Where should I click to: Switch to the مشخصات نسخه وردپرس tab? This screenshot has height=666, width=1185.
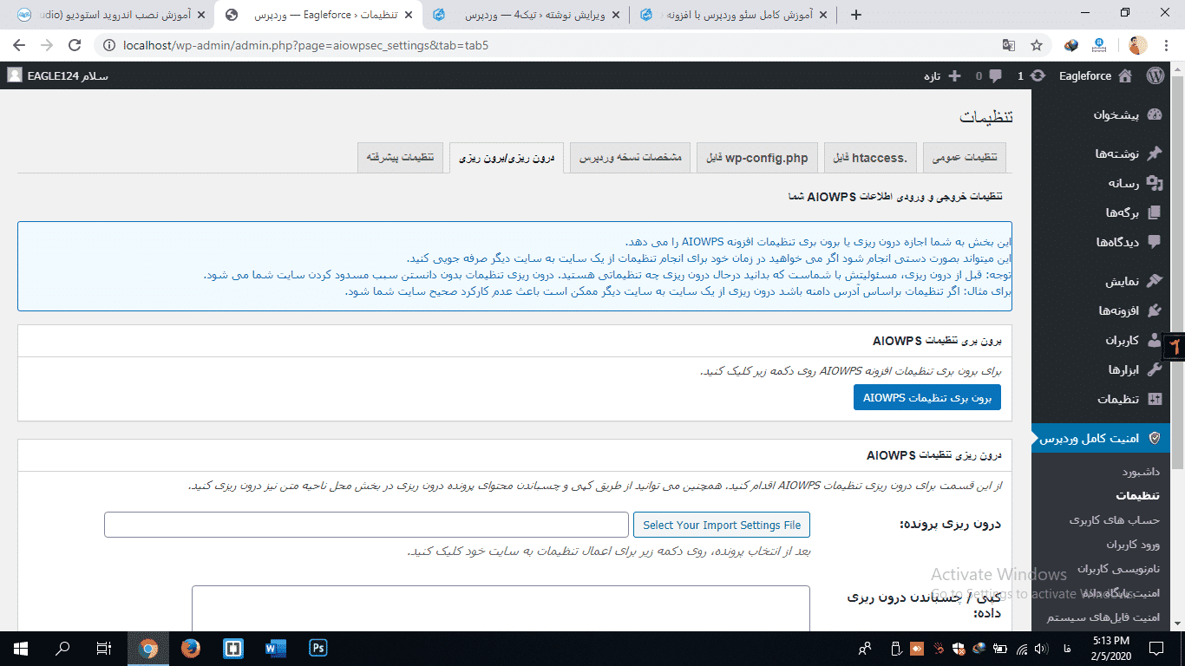tap(631, 158)
